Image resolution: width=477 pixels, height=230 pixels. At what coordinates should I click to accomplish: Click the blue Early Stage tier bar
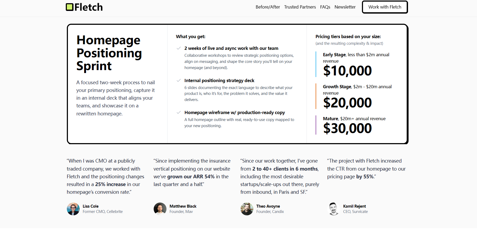[316, 64]
